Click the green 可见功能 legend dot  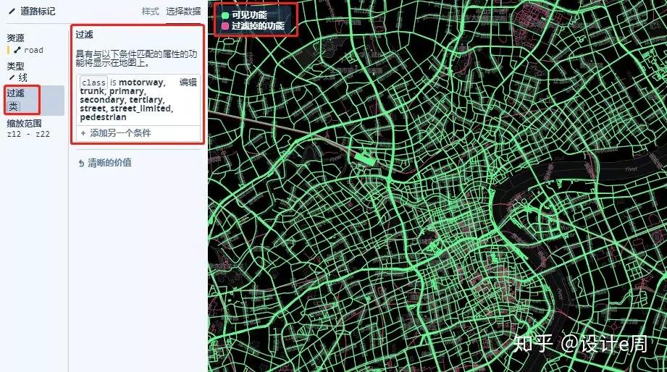(x=225, y=16)
